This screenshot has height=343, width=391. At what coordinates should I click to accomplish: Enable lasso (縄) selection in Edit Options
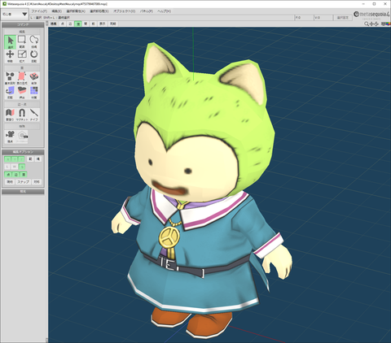[x=38, y=159]
